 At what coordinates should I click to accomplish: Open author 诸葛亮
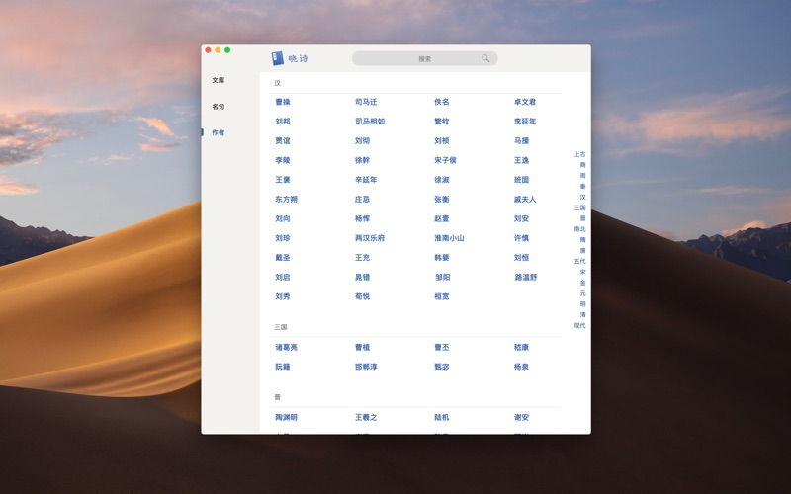click(x=286, y=348)
